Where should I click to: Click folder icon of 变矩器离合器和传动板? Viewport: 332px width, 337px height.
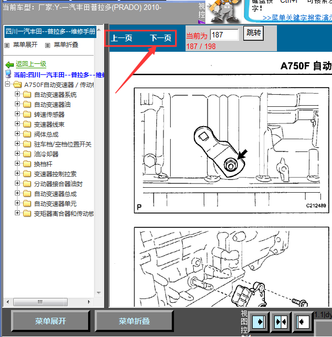click(x=27, y=213)
